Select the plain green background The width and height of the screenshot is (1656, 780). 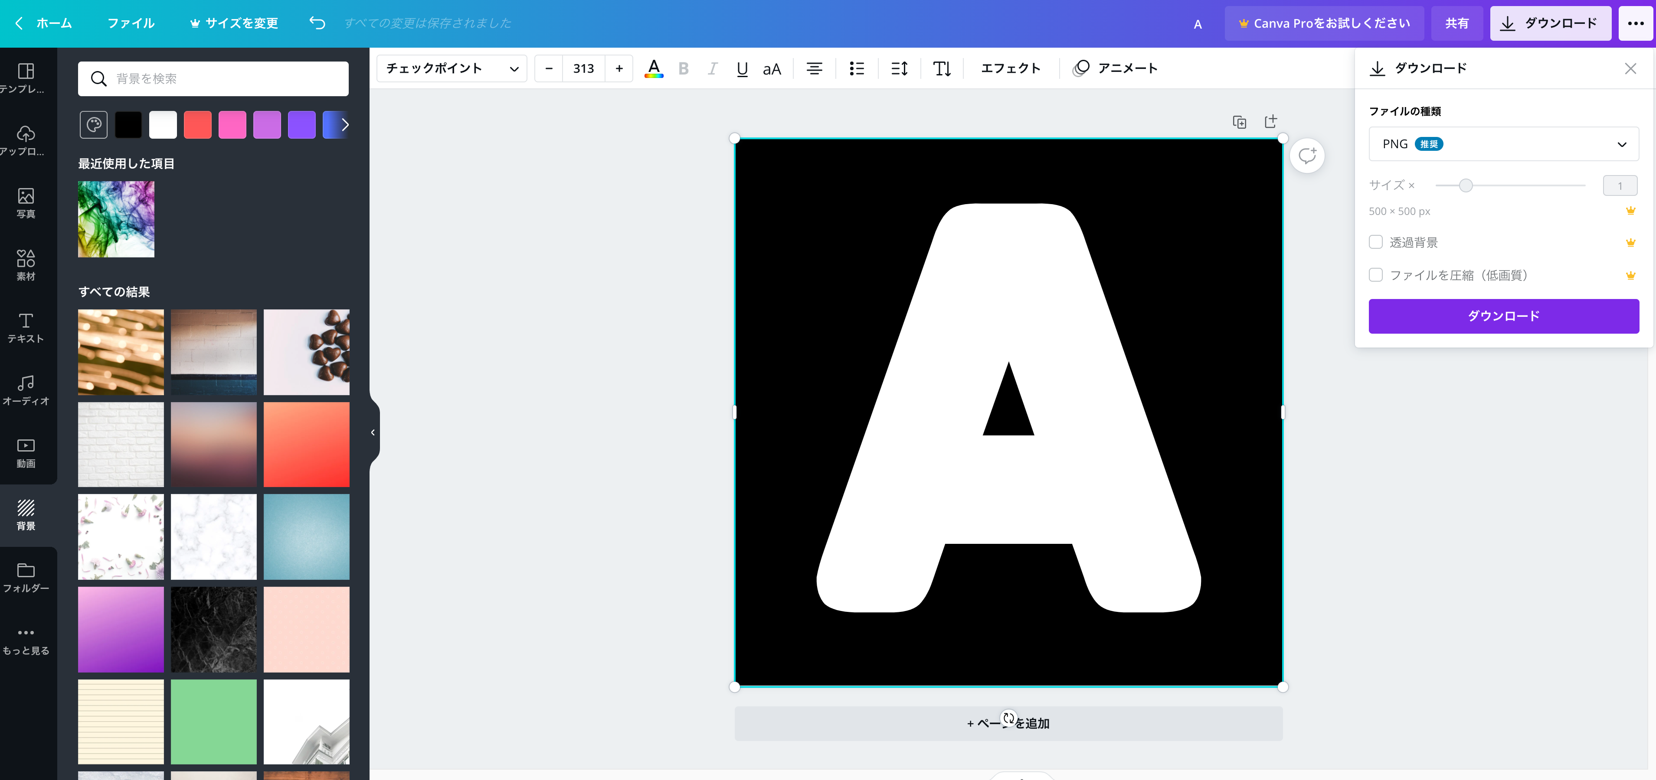coord(213,721)
